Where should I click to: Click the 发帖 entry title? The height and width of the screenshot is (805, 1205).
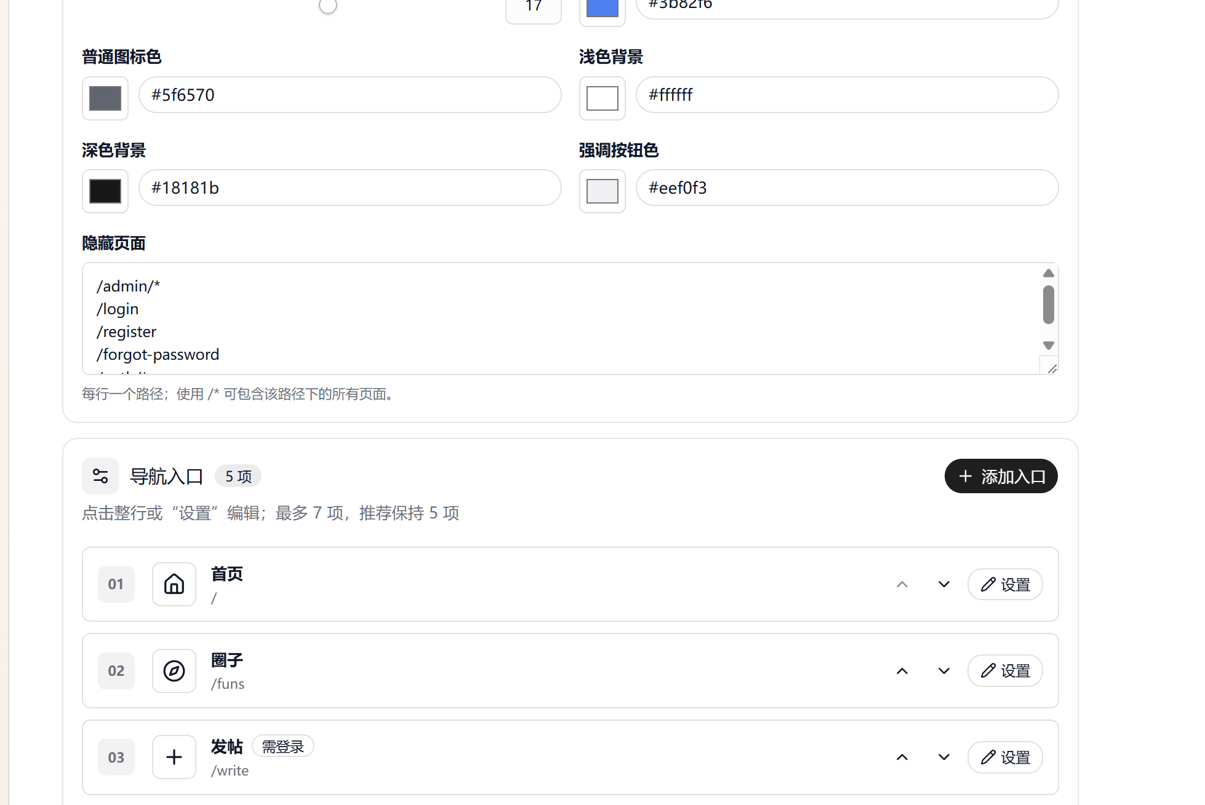point(227,747)
